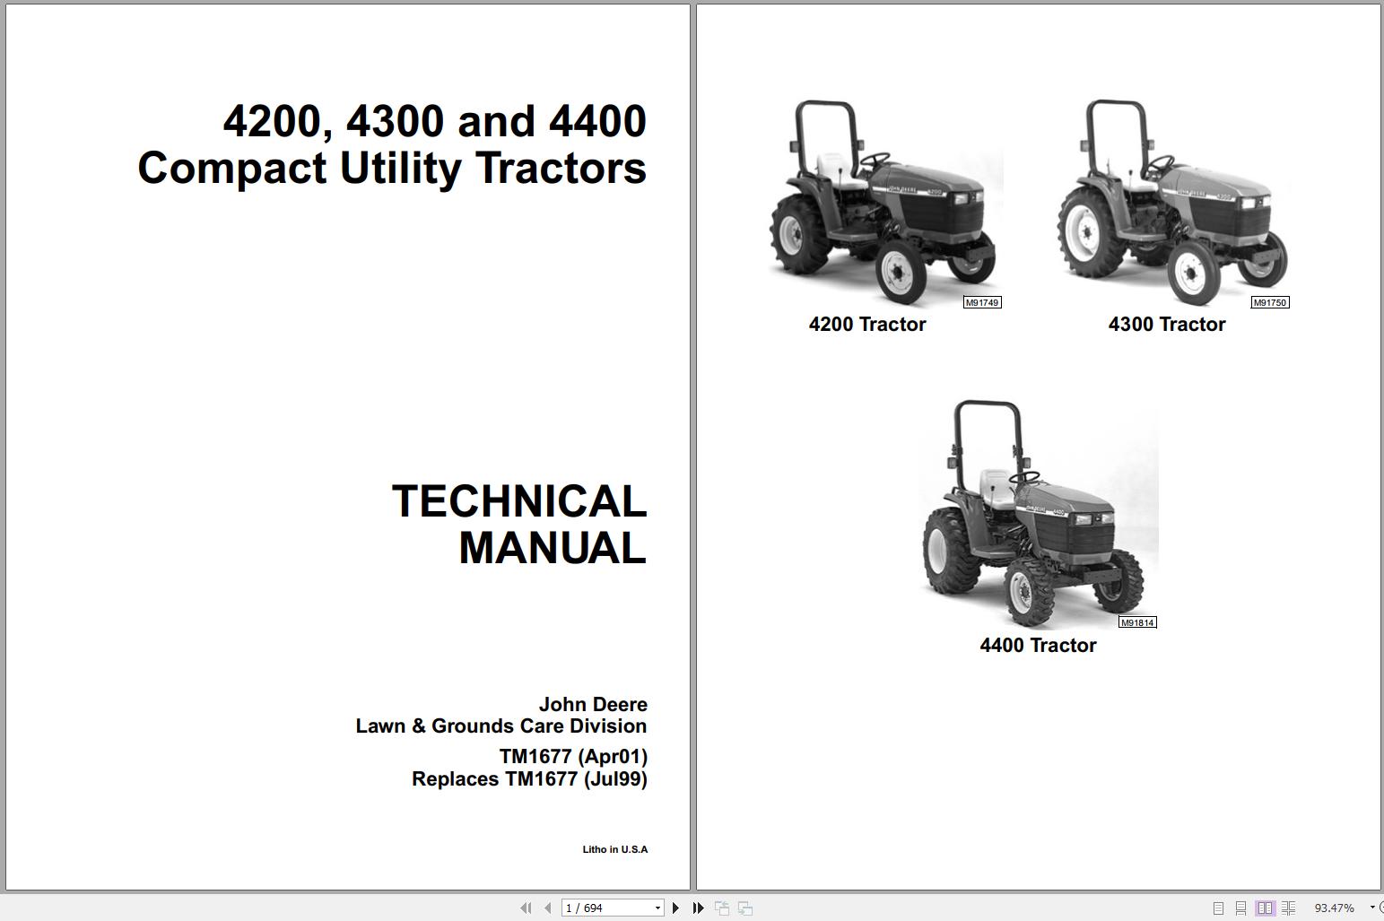Click the M91749 image label
This screenshot has height=921, width=1384.
coord(982,302)
